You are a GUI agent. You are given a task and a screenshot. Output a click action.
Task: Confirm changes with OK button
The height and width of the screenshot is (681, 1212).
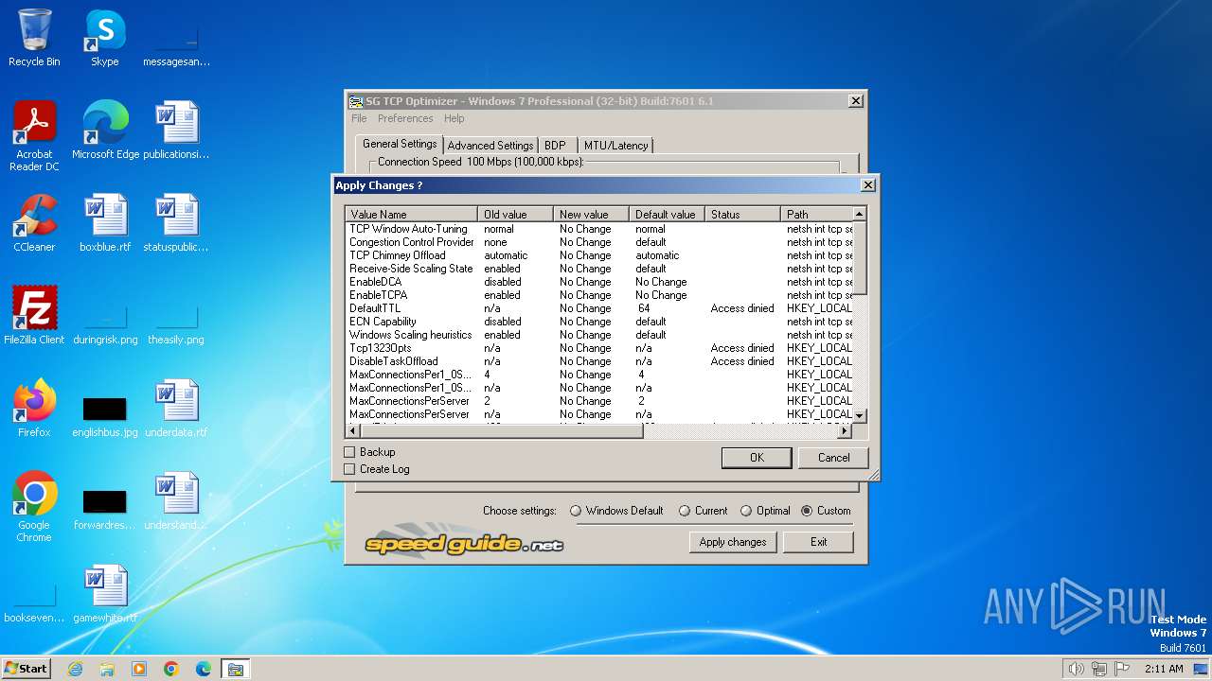(x=757, y=458)
